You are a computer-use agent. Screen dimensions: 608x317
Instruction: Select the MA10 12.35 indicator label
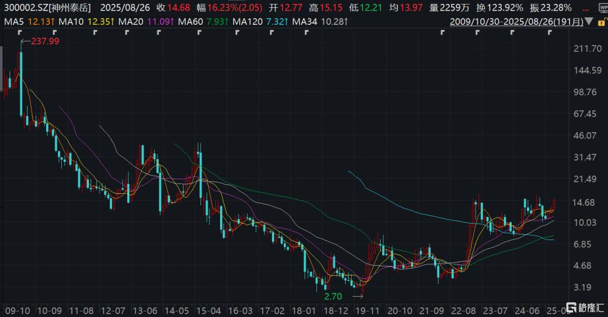pyautogui.click(x=87, y=22)
